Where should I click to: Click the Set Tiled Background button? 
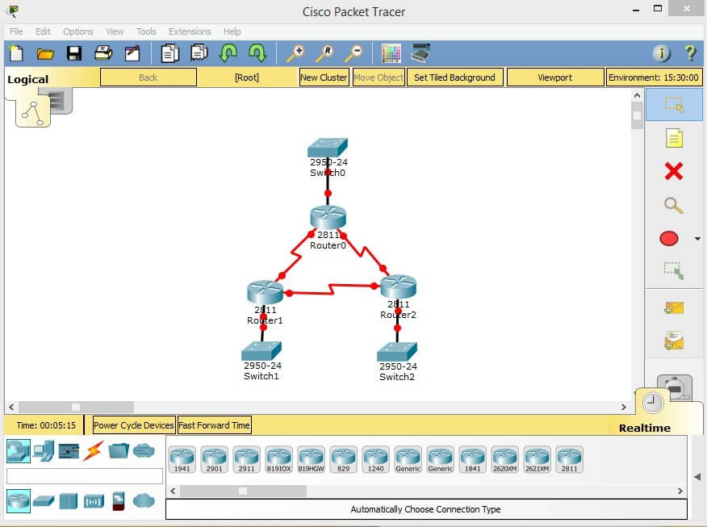click(454, 77)
